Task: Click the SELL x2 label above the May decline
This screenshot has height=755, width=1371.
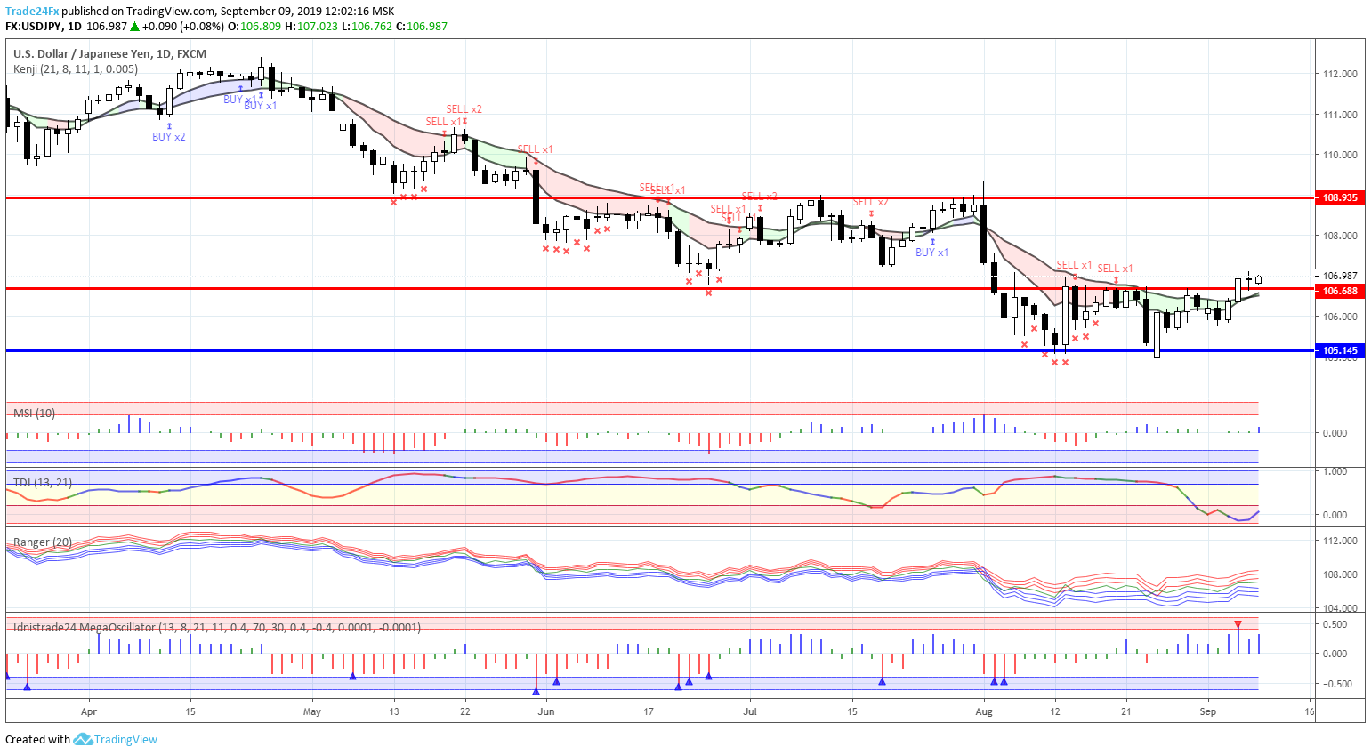Action: point(464,109)
